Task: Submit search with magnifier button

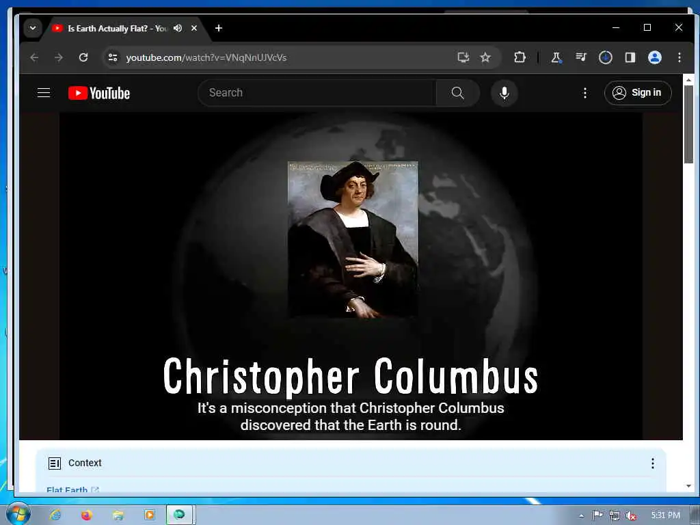Action: 457,93
